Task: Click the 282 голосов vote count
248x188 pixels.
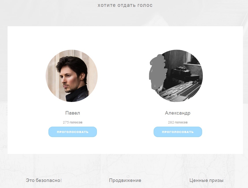Action: pos(178,122)
